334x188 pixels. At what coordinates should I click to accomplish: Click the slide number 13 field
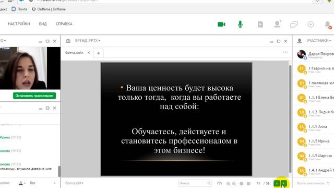[x=258, y=183]
